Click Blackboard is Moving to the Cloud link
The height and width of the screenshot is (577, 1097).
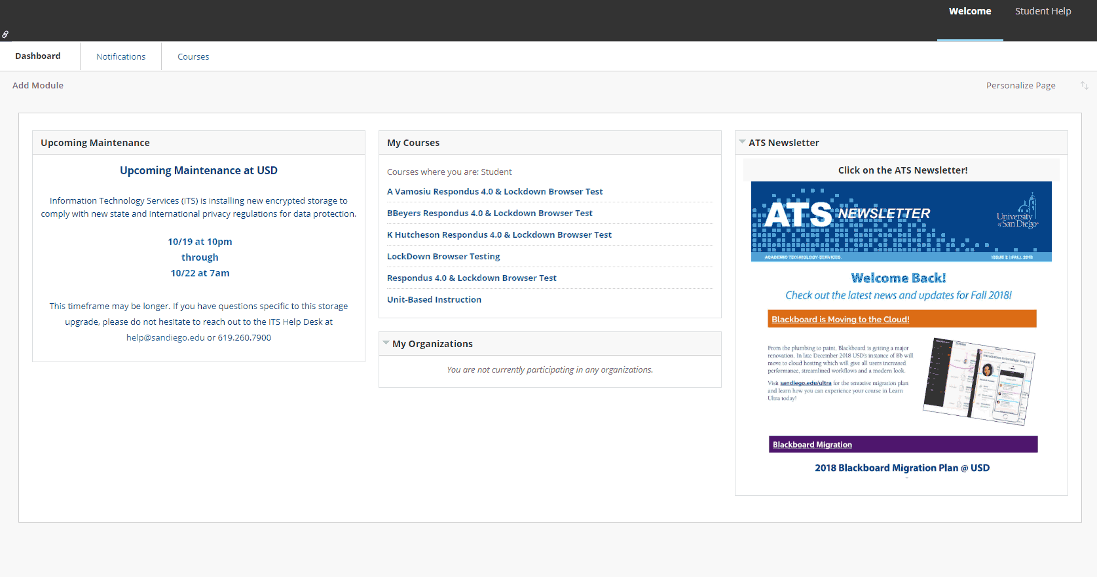pos(840,320)
